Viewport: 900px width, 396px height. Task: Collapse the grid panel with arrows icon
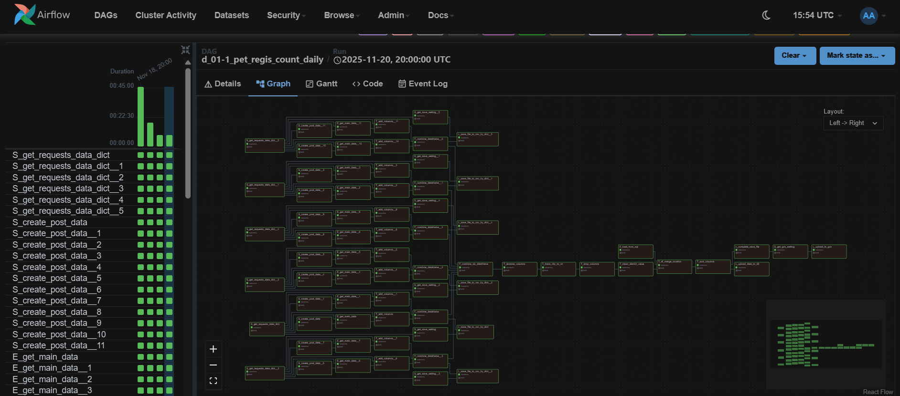[185, 50]
